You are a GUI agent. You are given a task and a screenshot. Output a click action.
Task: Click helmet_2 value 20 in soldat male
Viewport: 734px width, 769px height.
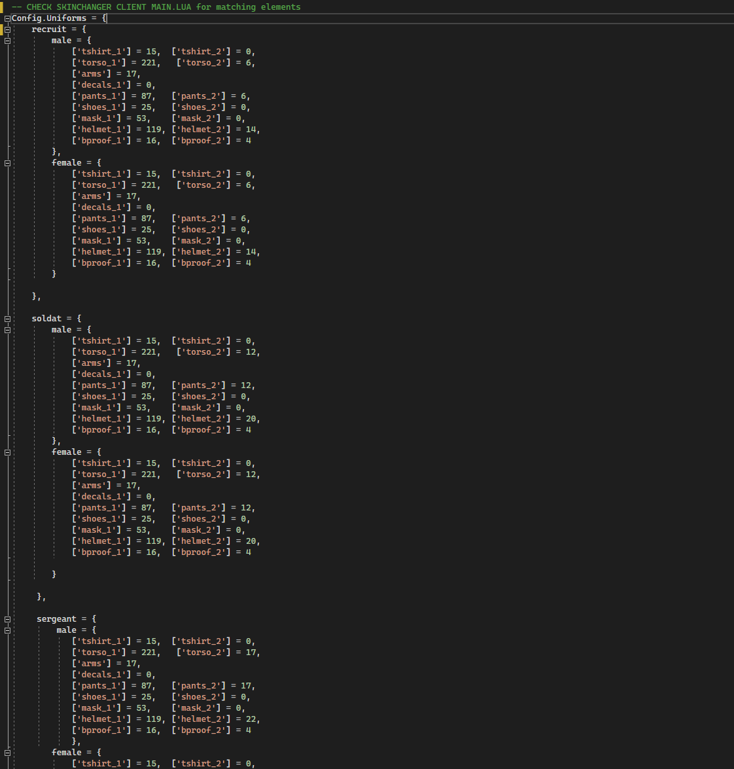click(251, 419)
